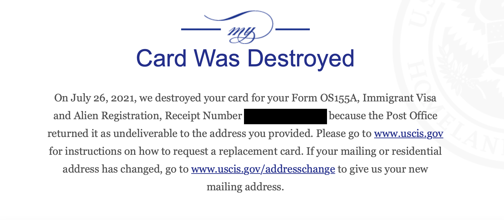Click the 'Card Was Destroyed' heading
The height and width of the screenshot is (220, 504).
[245, 58]
